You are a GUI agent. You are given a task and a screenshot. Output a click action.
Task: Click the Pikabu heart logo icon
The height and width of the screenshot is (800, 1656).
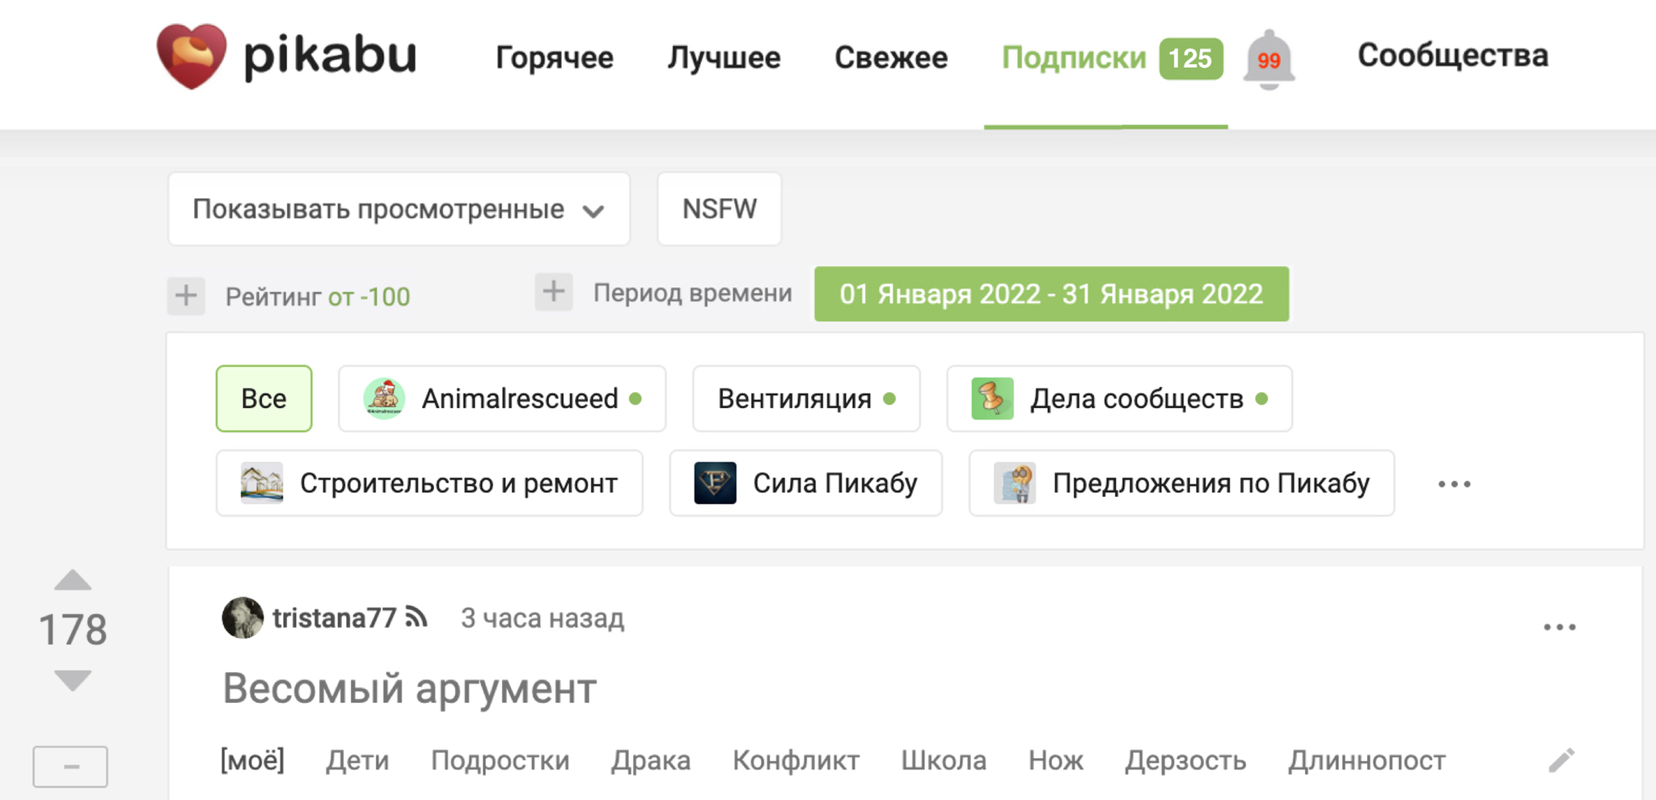pos(191,56)
